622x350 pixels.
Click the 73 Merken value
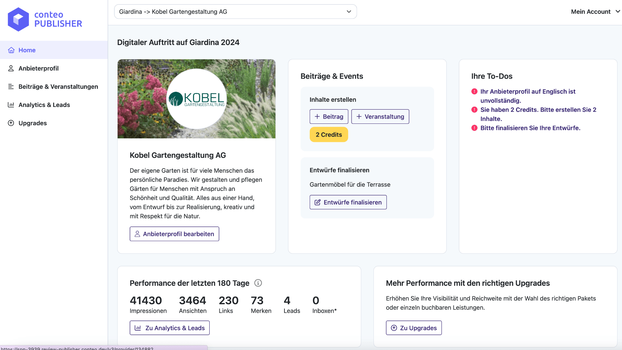257,301
